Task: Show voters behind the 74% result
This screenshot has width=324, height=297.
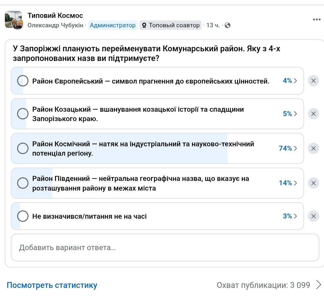Action: pos(288,148)
